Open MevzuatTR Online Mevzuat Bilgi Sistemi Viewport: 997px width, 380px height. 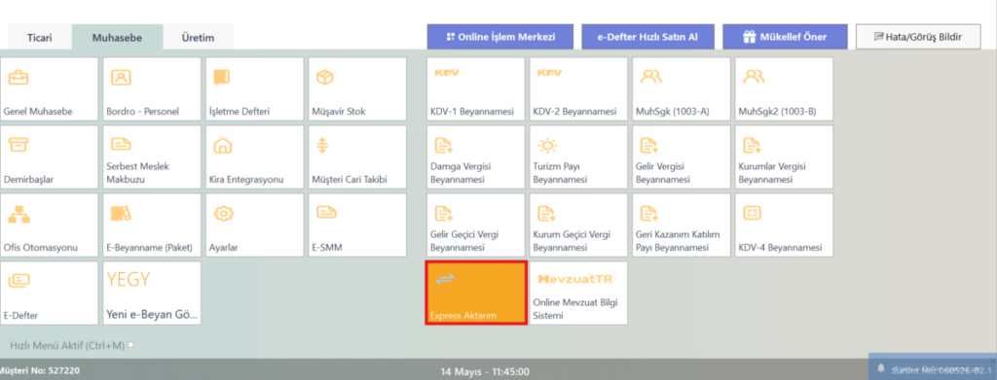578,294
